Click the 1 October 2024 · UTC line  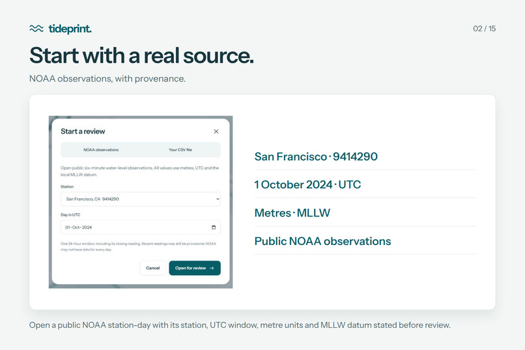(x=307, y=184)
